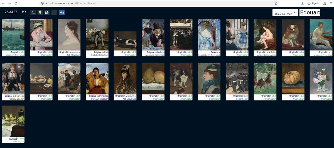Open the flowers in crystal vase thumbnail
The width and height of the screenshot is (334, 148).
coord(321,79)
